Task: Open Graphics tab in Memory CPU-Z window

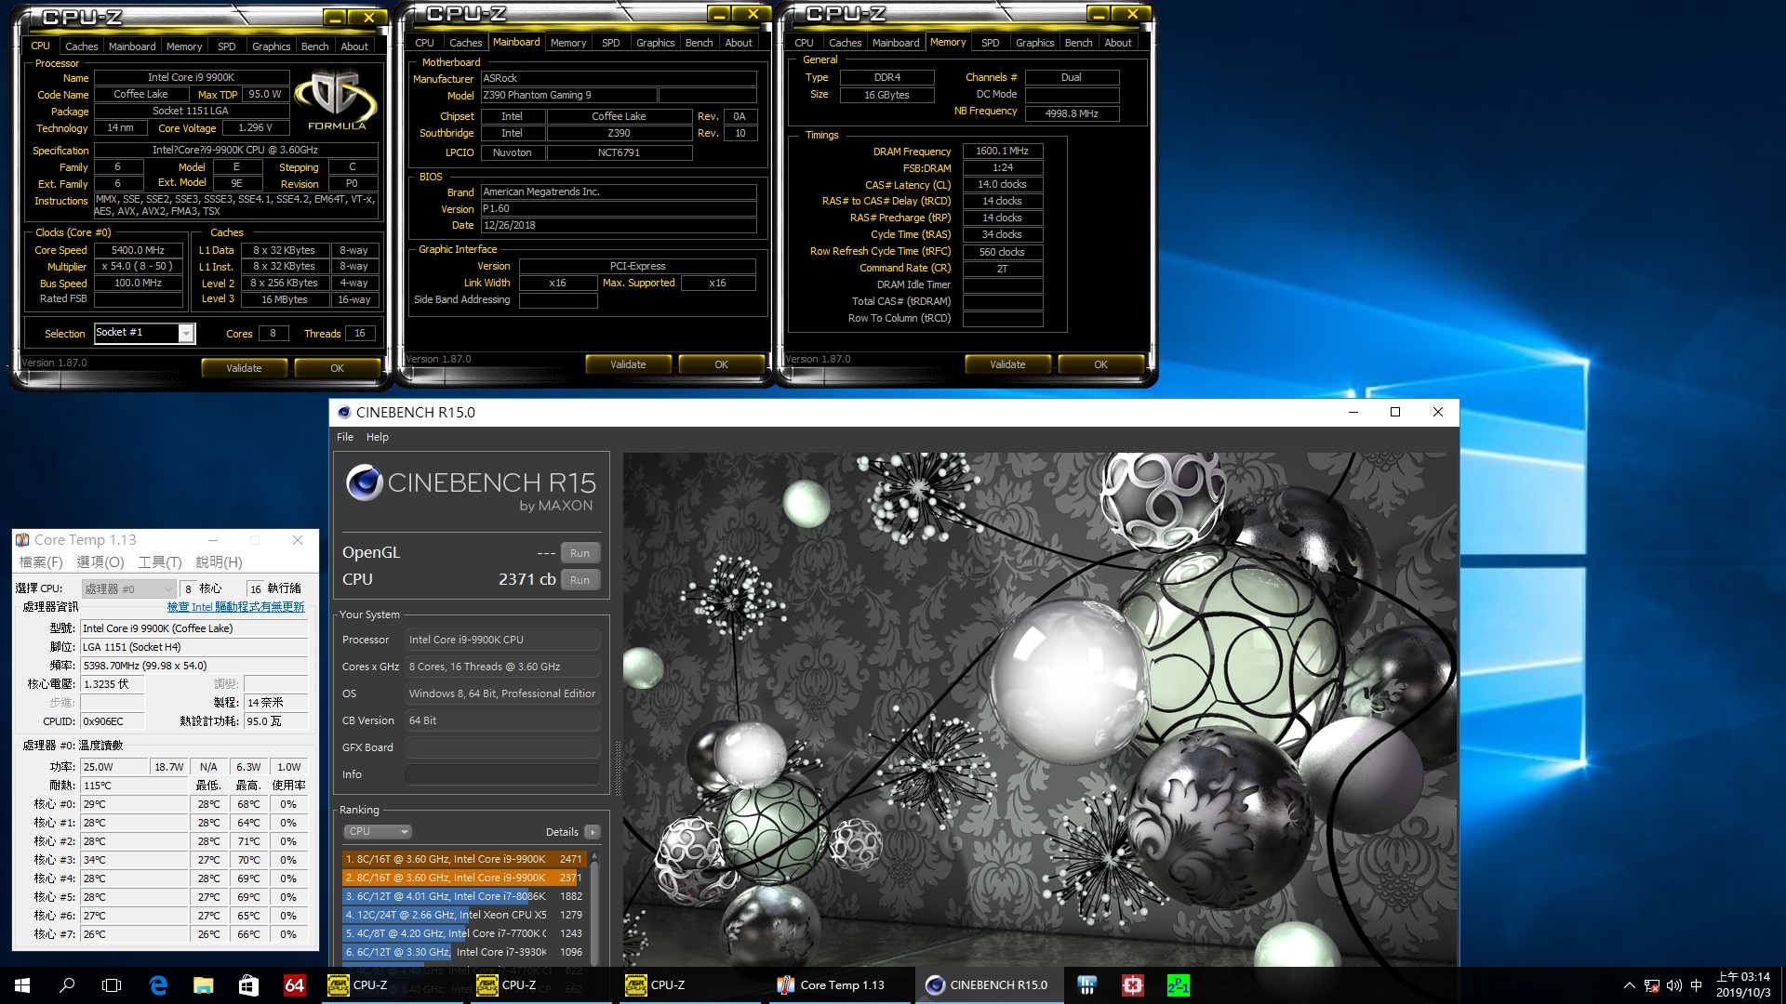Action: (x=1034, y=43)
